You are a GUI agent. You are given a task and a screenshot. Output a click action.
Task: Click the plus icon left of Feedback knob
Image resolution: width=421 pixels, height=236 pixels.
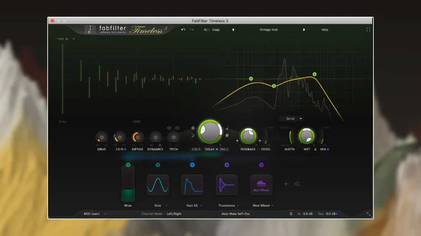point(237,141)
